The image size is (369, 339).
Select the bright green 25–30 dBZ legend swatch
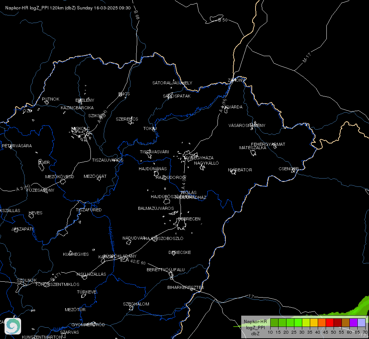coord(298,323)
